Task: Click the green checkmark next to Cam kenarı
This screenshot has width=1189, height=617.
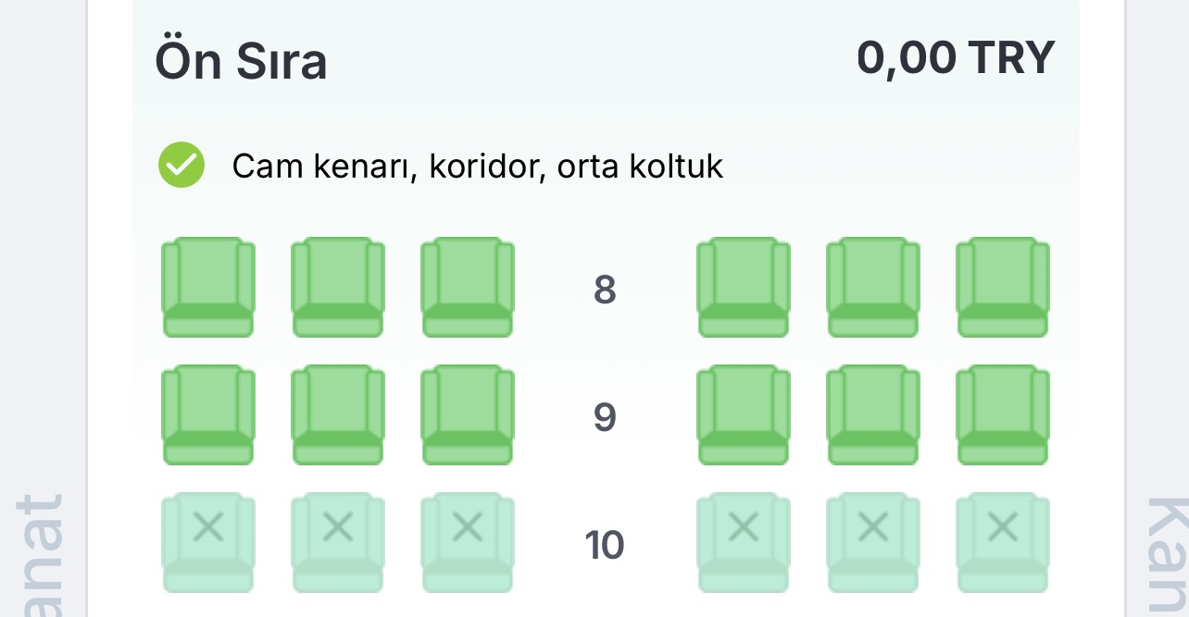Action: pyautogui.click(x=181, y=166)
